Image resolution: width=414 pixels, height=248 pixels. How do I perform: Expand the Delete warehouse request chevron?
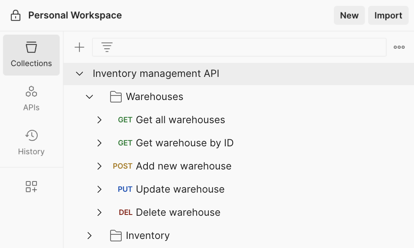point(99,212)
